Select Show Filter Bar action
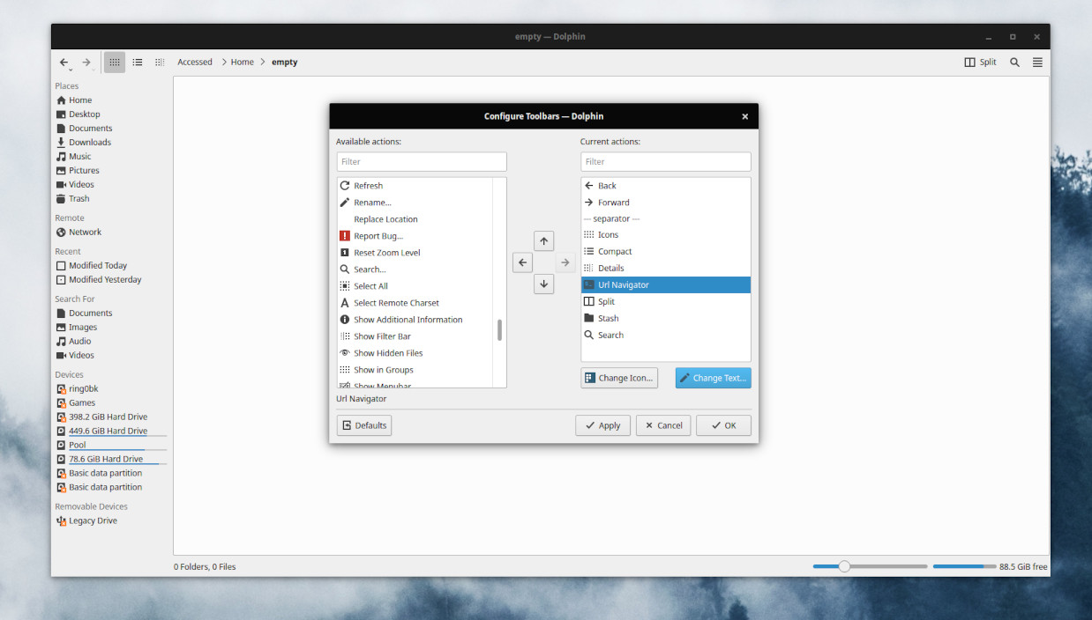Screen dimensions: 1092x620 [382, 336]
